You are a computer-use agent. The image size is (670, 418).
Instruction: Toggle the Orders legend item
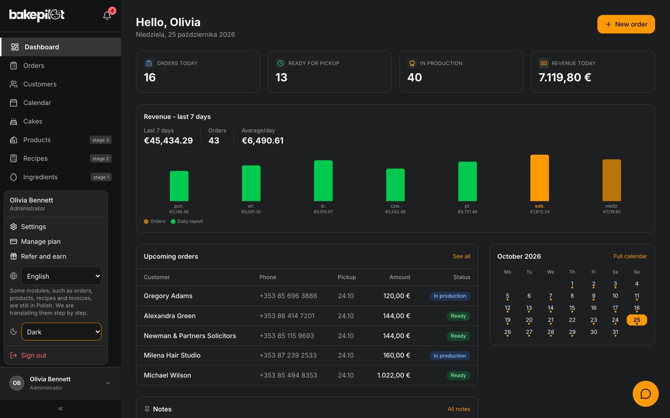[154, 221]
